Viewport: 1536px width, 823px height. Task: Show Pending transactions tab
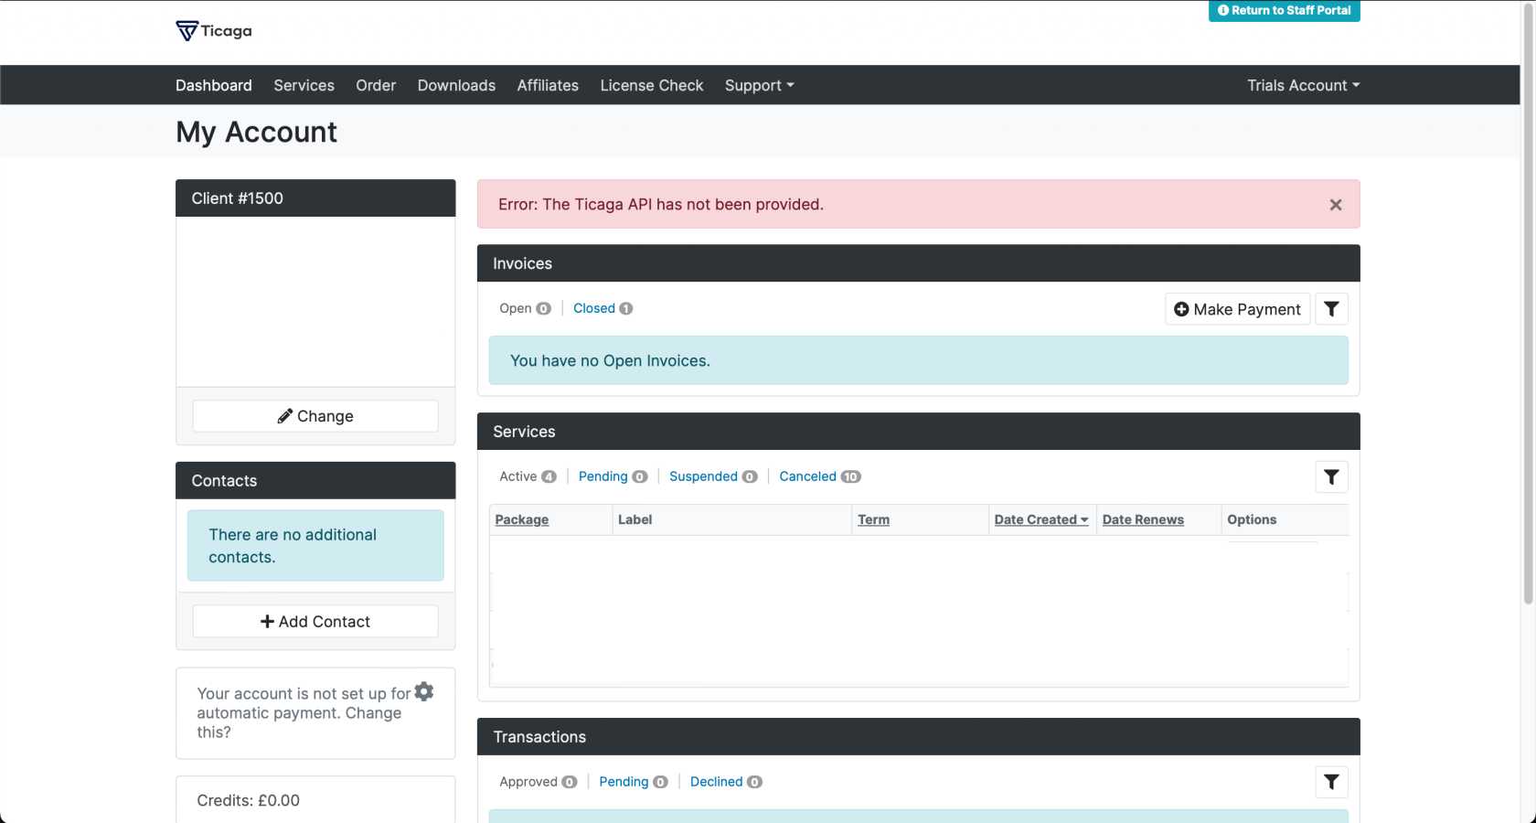coord(634,782)
